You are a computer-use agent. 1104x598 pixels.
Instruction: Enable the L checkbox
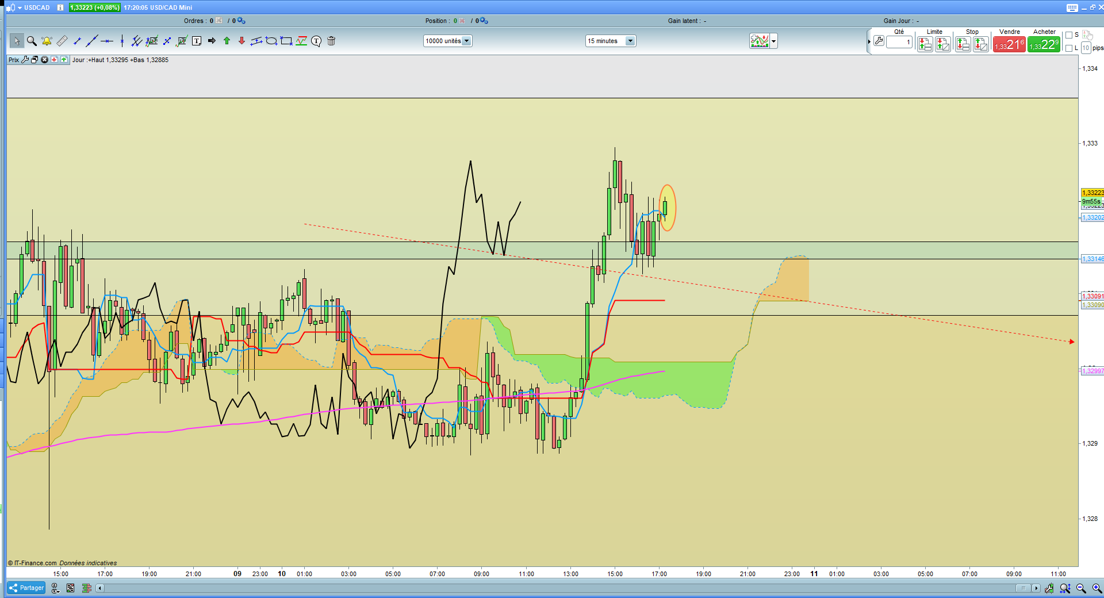click(1069, 48)
